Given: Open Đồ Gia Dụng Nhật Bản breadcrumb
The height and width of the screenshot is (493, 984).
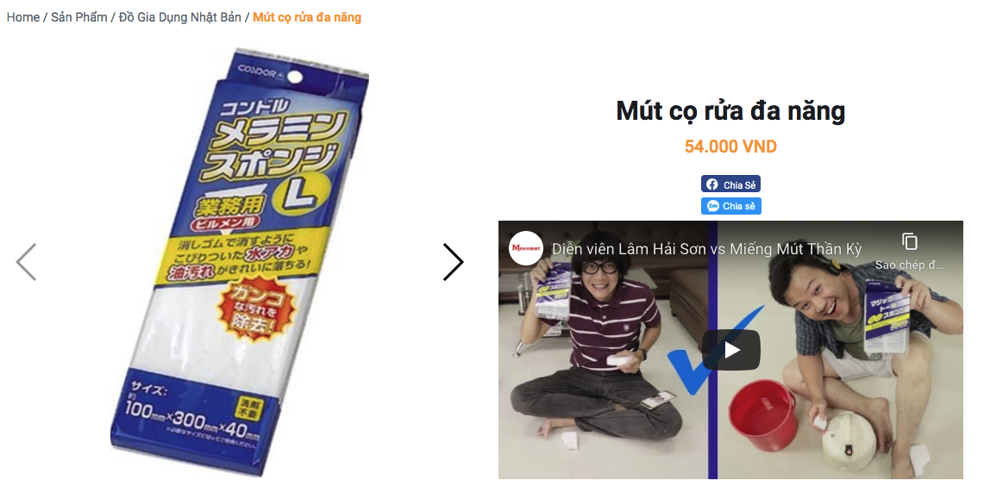Looking at the screenshot, I should click(x=180, y=17).
